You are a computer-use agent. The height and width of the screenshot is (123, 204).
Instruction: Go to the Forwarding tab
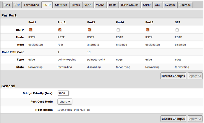point(31,5)
